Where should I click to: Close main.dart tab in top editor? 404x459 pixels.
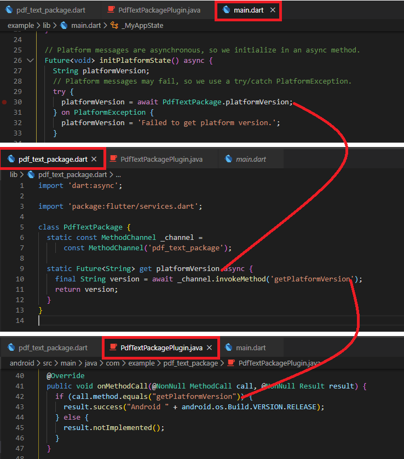[273, 10]
